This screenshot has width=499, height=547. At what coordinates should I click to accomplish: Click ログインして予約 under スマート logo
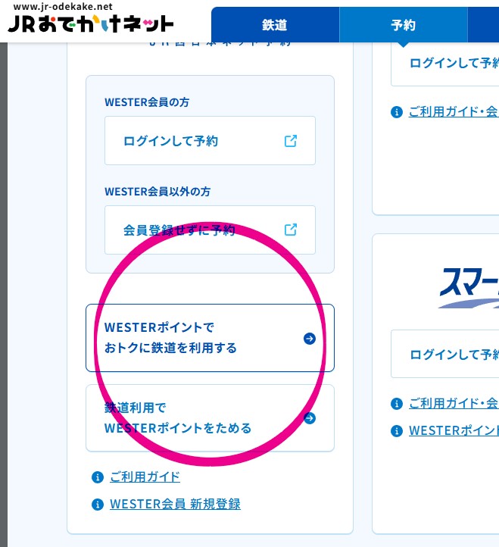pos(445,354)
